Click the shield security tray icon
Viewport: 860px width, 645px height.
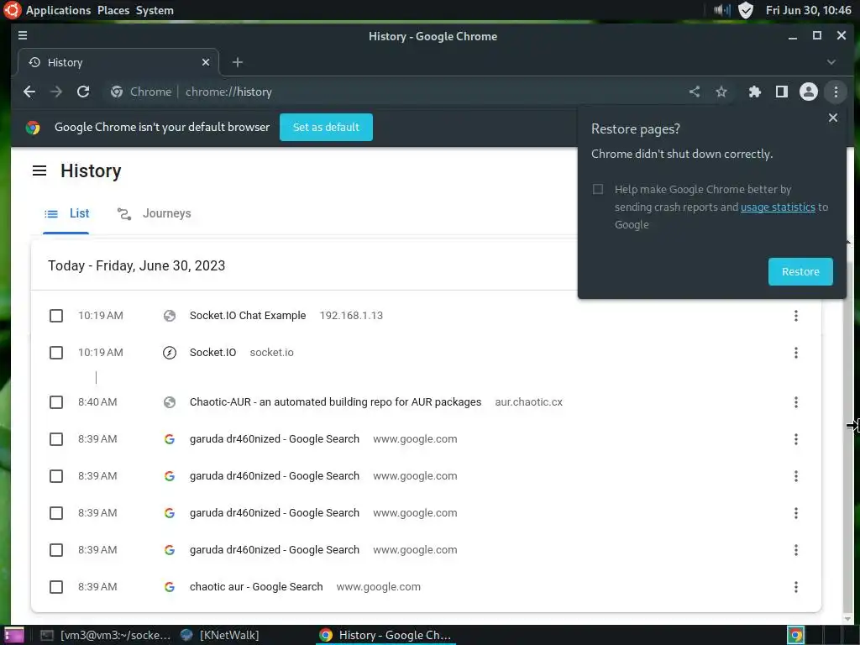[x=746, y=10]
